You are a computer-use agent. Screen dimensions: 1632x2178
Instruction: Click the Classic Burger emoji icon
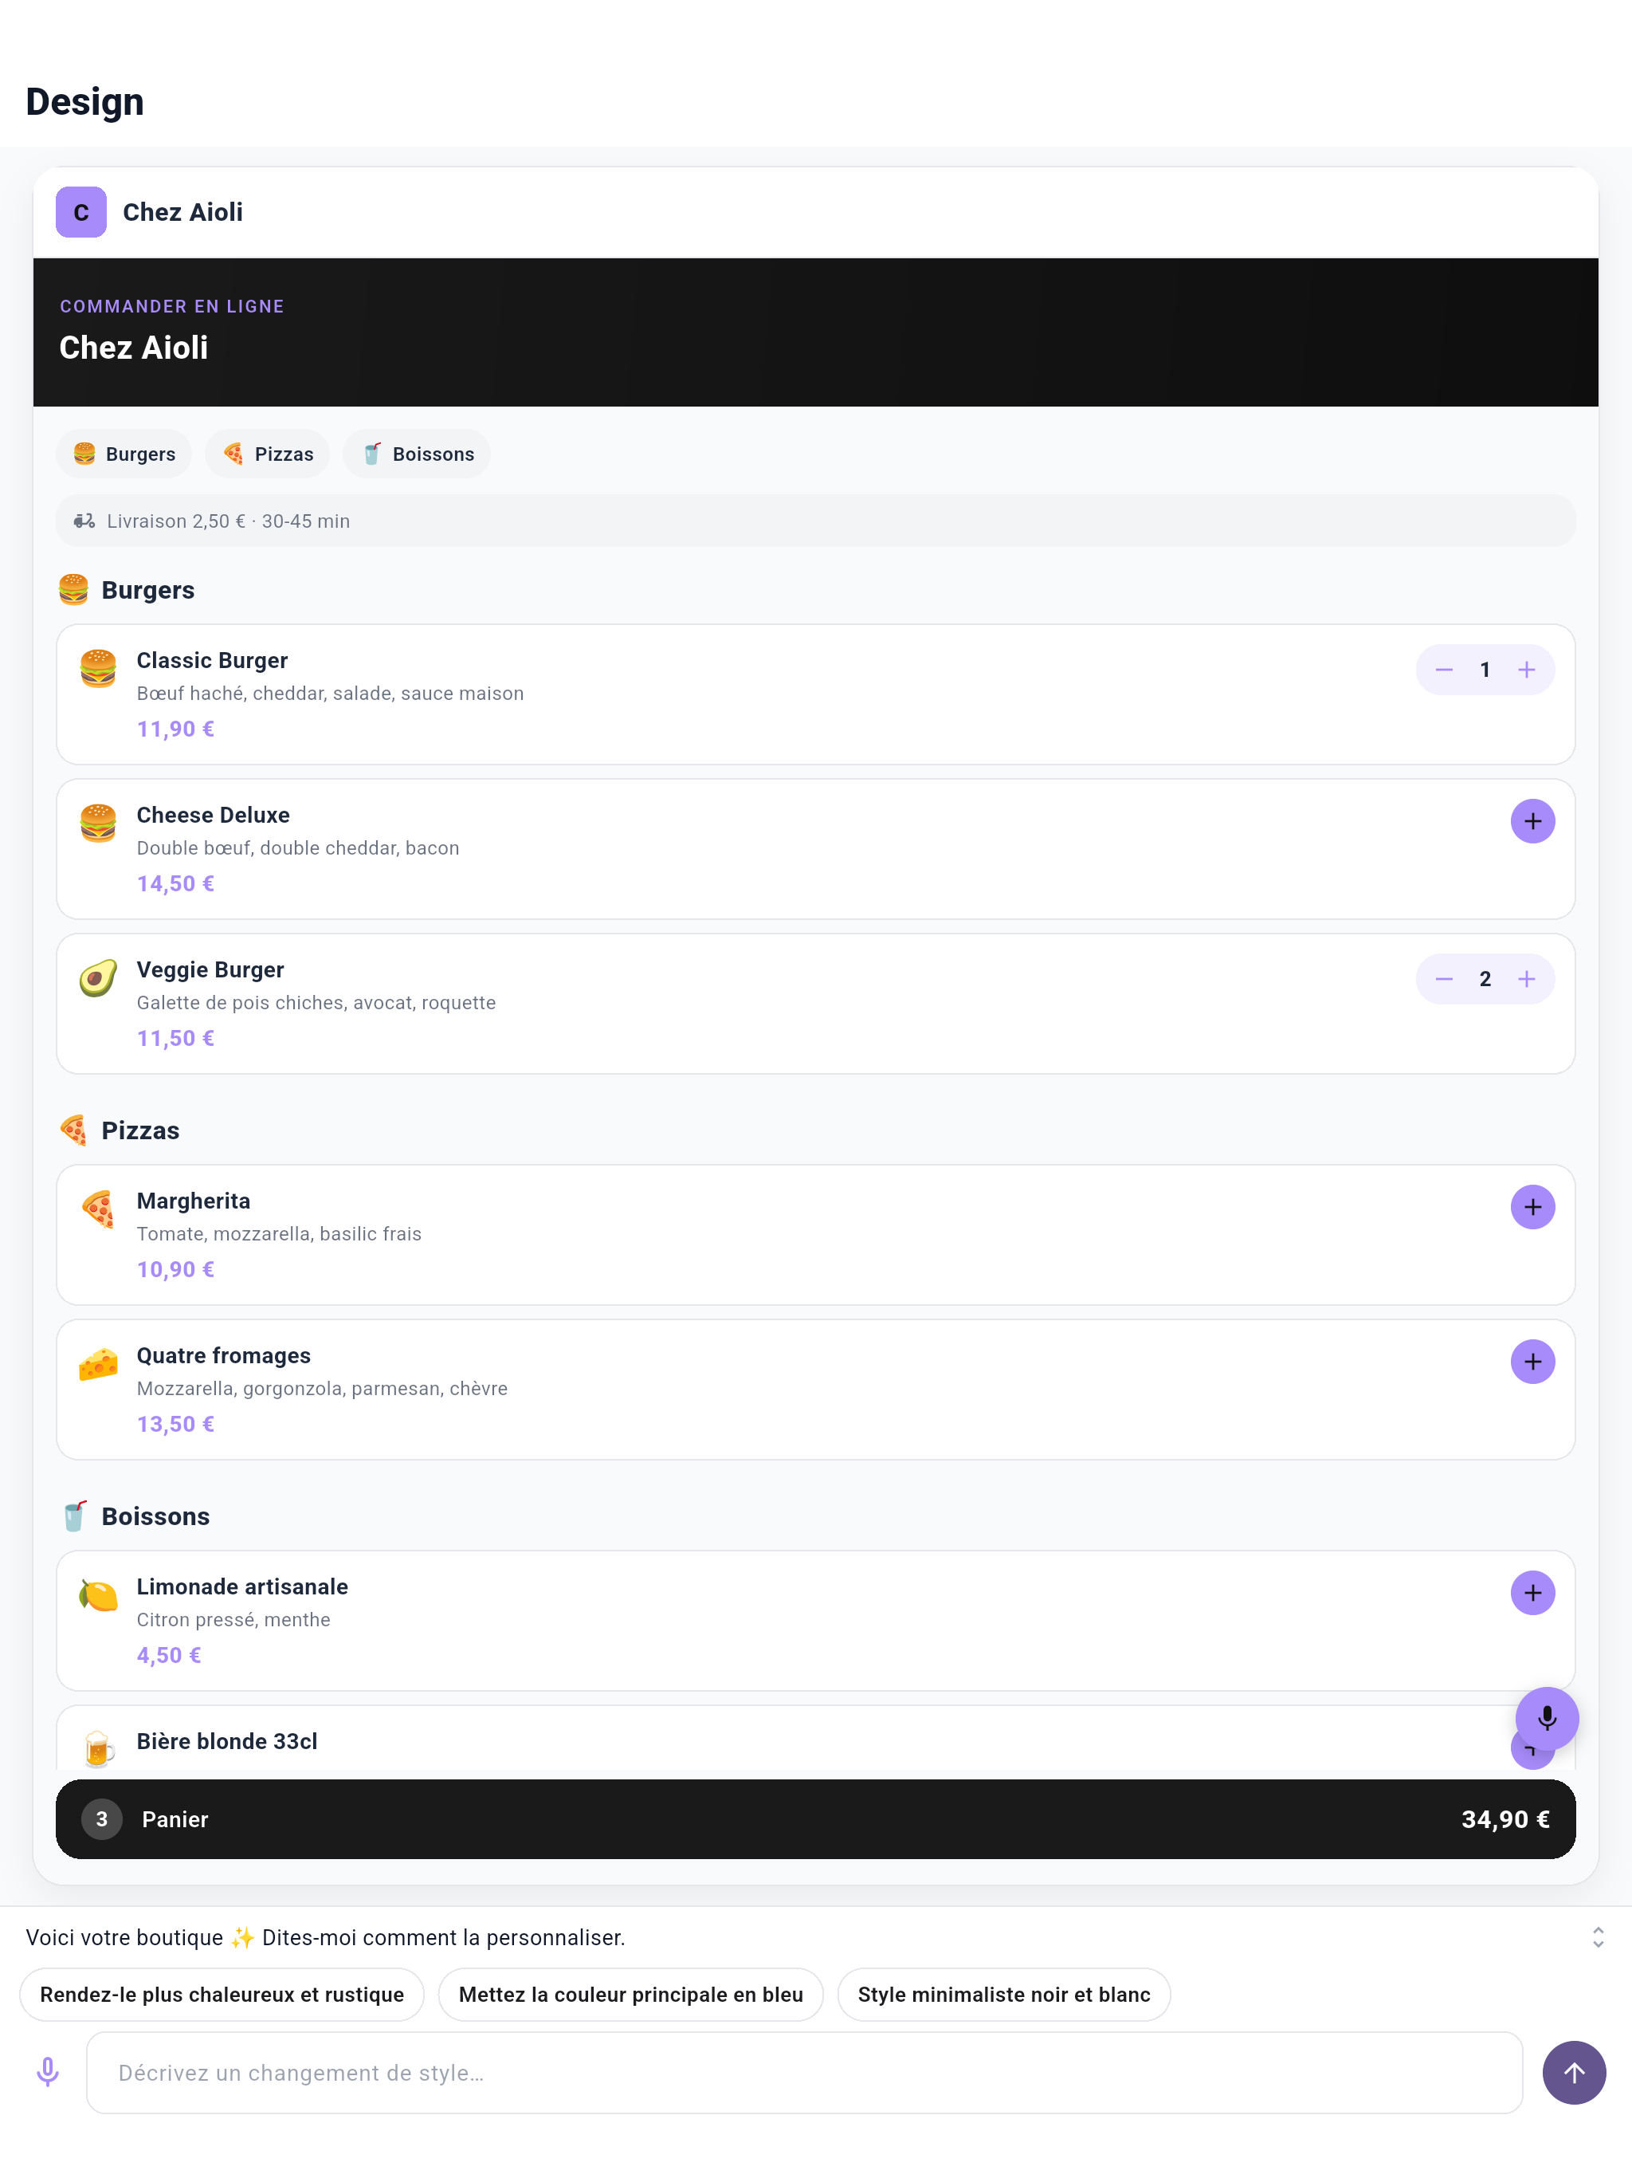pyautogui.click(x=99, y=670)
